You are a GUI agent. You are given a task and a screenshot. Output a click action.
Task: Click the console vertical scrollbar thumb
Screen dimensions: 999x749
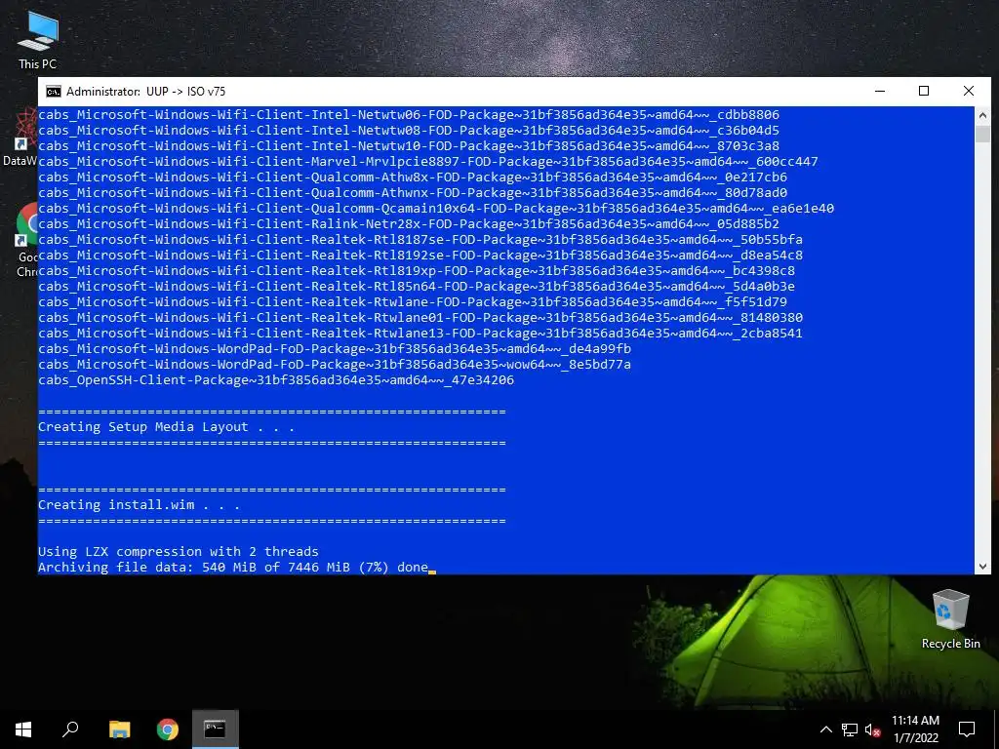[982, 134]
